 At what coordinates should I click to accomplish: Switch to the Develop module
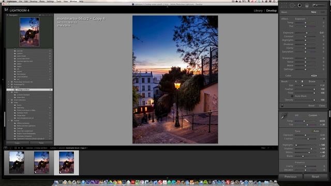coord(271,10)
